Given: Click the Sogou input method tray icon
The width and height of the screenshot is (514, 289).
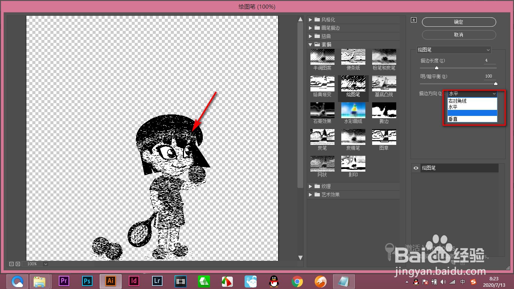Looking at the screenshot, I should click(473, 281).
